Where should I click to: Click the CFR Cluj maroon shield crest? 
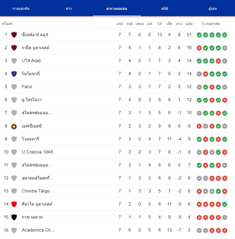(14, 35)
